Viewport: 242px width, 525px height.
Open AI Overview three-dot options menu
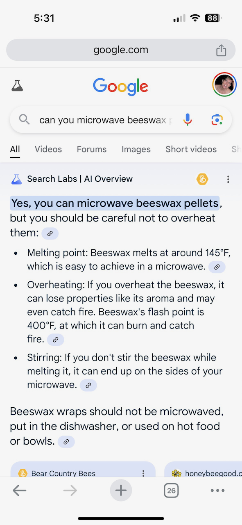pyautogui.click(x=228, y=179)
